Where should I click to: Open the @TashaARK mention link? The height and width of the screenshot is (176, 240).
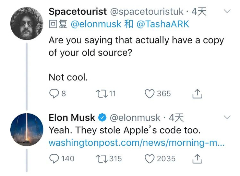tap(163, 24)
